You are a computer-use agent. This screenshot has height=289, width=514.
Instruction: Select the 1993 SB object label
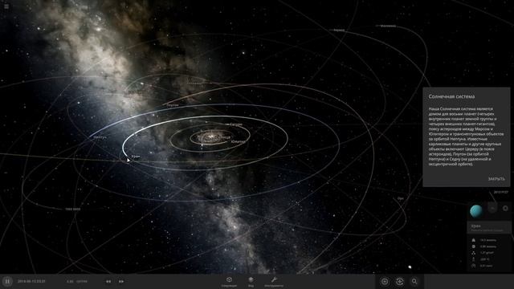coord(73,209)
